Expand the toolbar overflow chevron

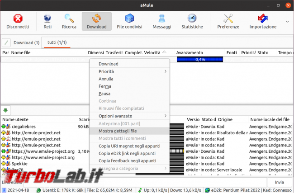click(x=287, y=22)
